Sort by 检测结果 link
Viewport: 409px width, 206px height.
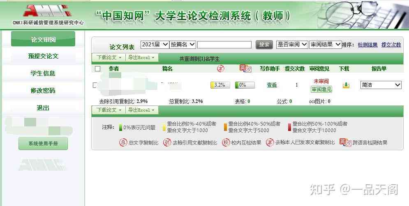[x=367, y=45]
